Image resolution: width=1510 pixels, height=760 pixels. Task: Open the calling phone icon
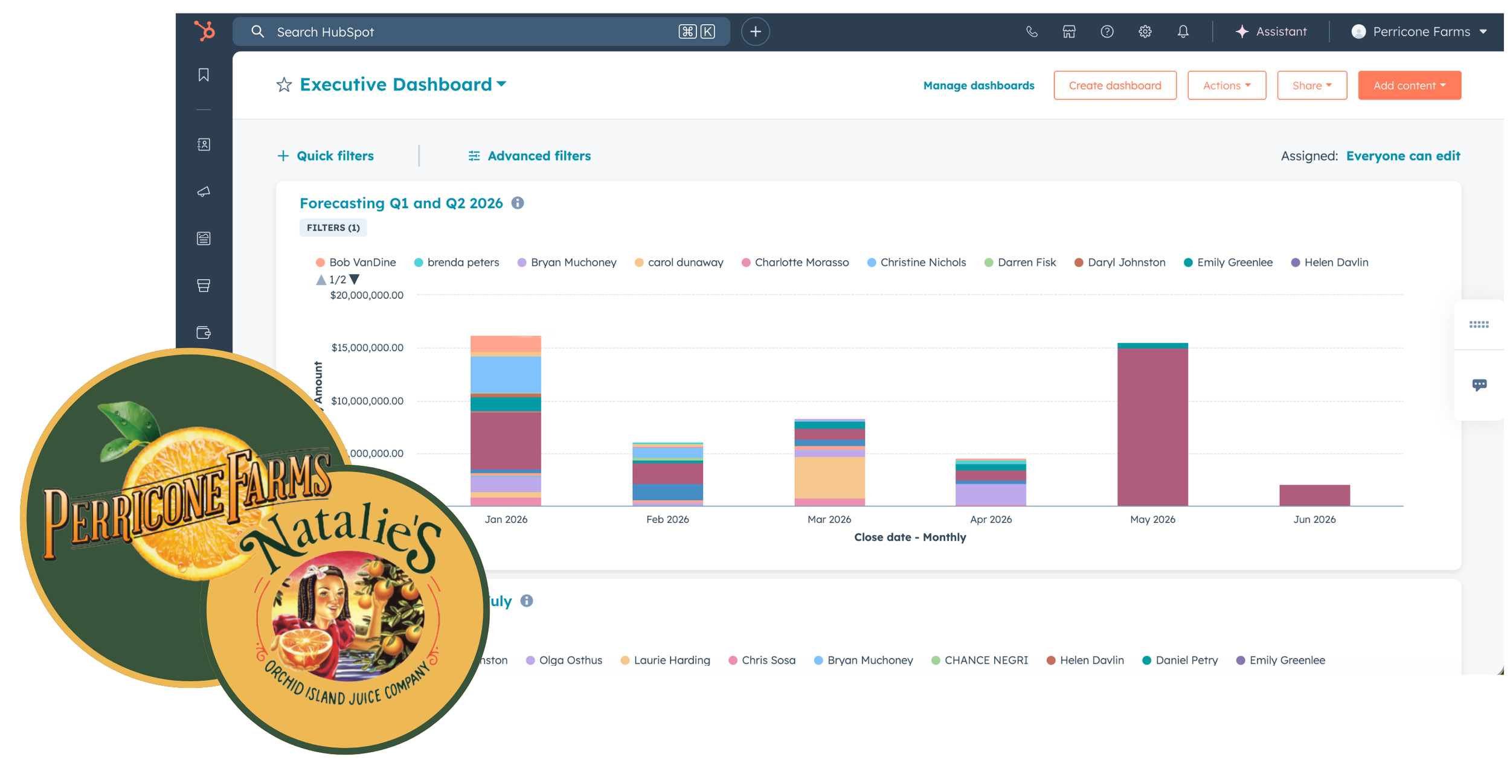(x=1031, y=31)
